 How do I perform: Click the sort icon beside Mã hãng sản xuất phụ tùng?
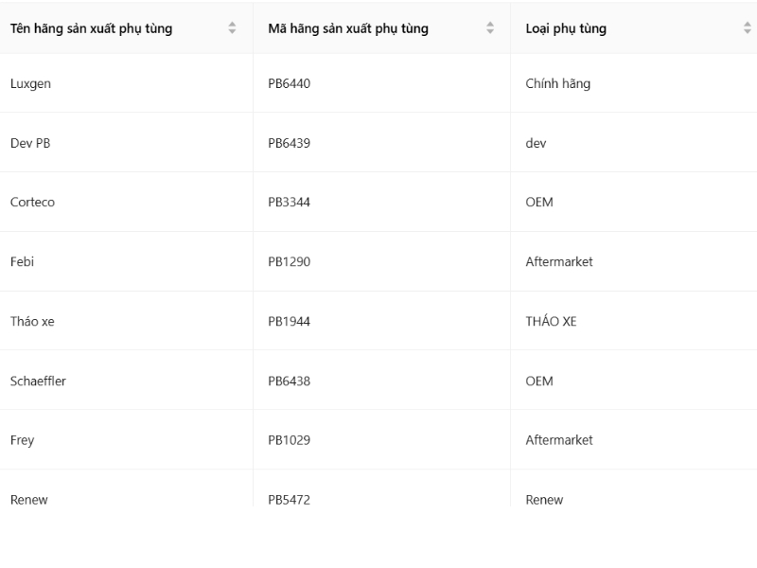(490, 28)
